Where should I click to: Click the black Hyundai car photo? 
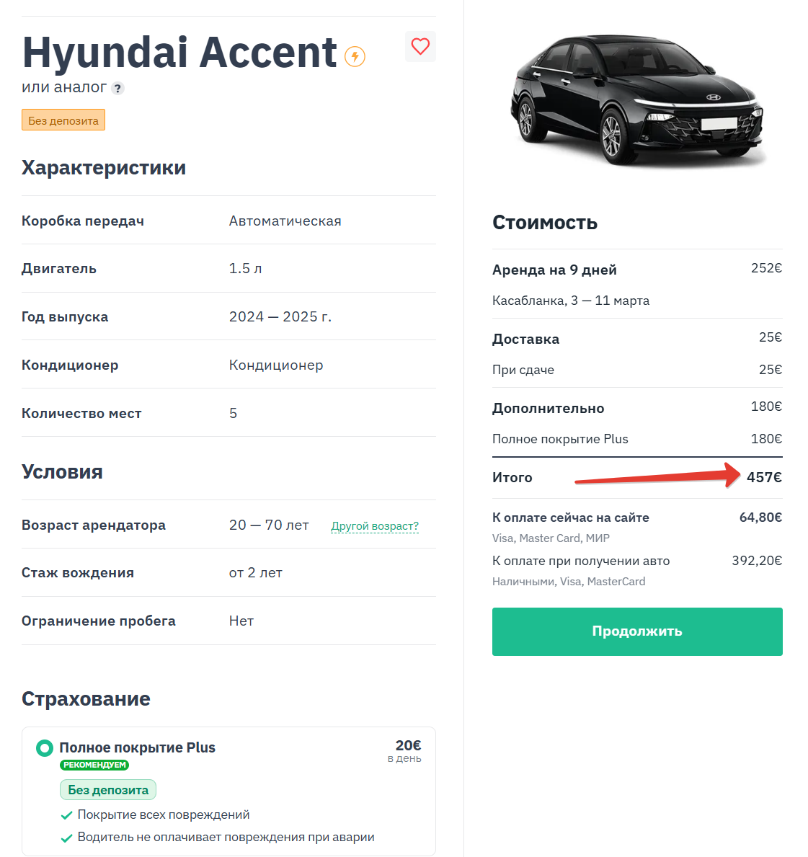point(636,99)
